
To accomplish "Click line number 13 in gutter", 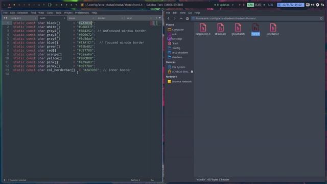I will tap(7, 70).
